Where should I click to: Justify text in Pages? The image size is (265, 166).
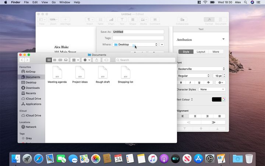click(219, 116)
